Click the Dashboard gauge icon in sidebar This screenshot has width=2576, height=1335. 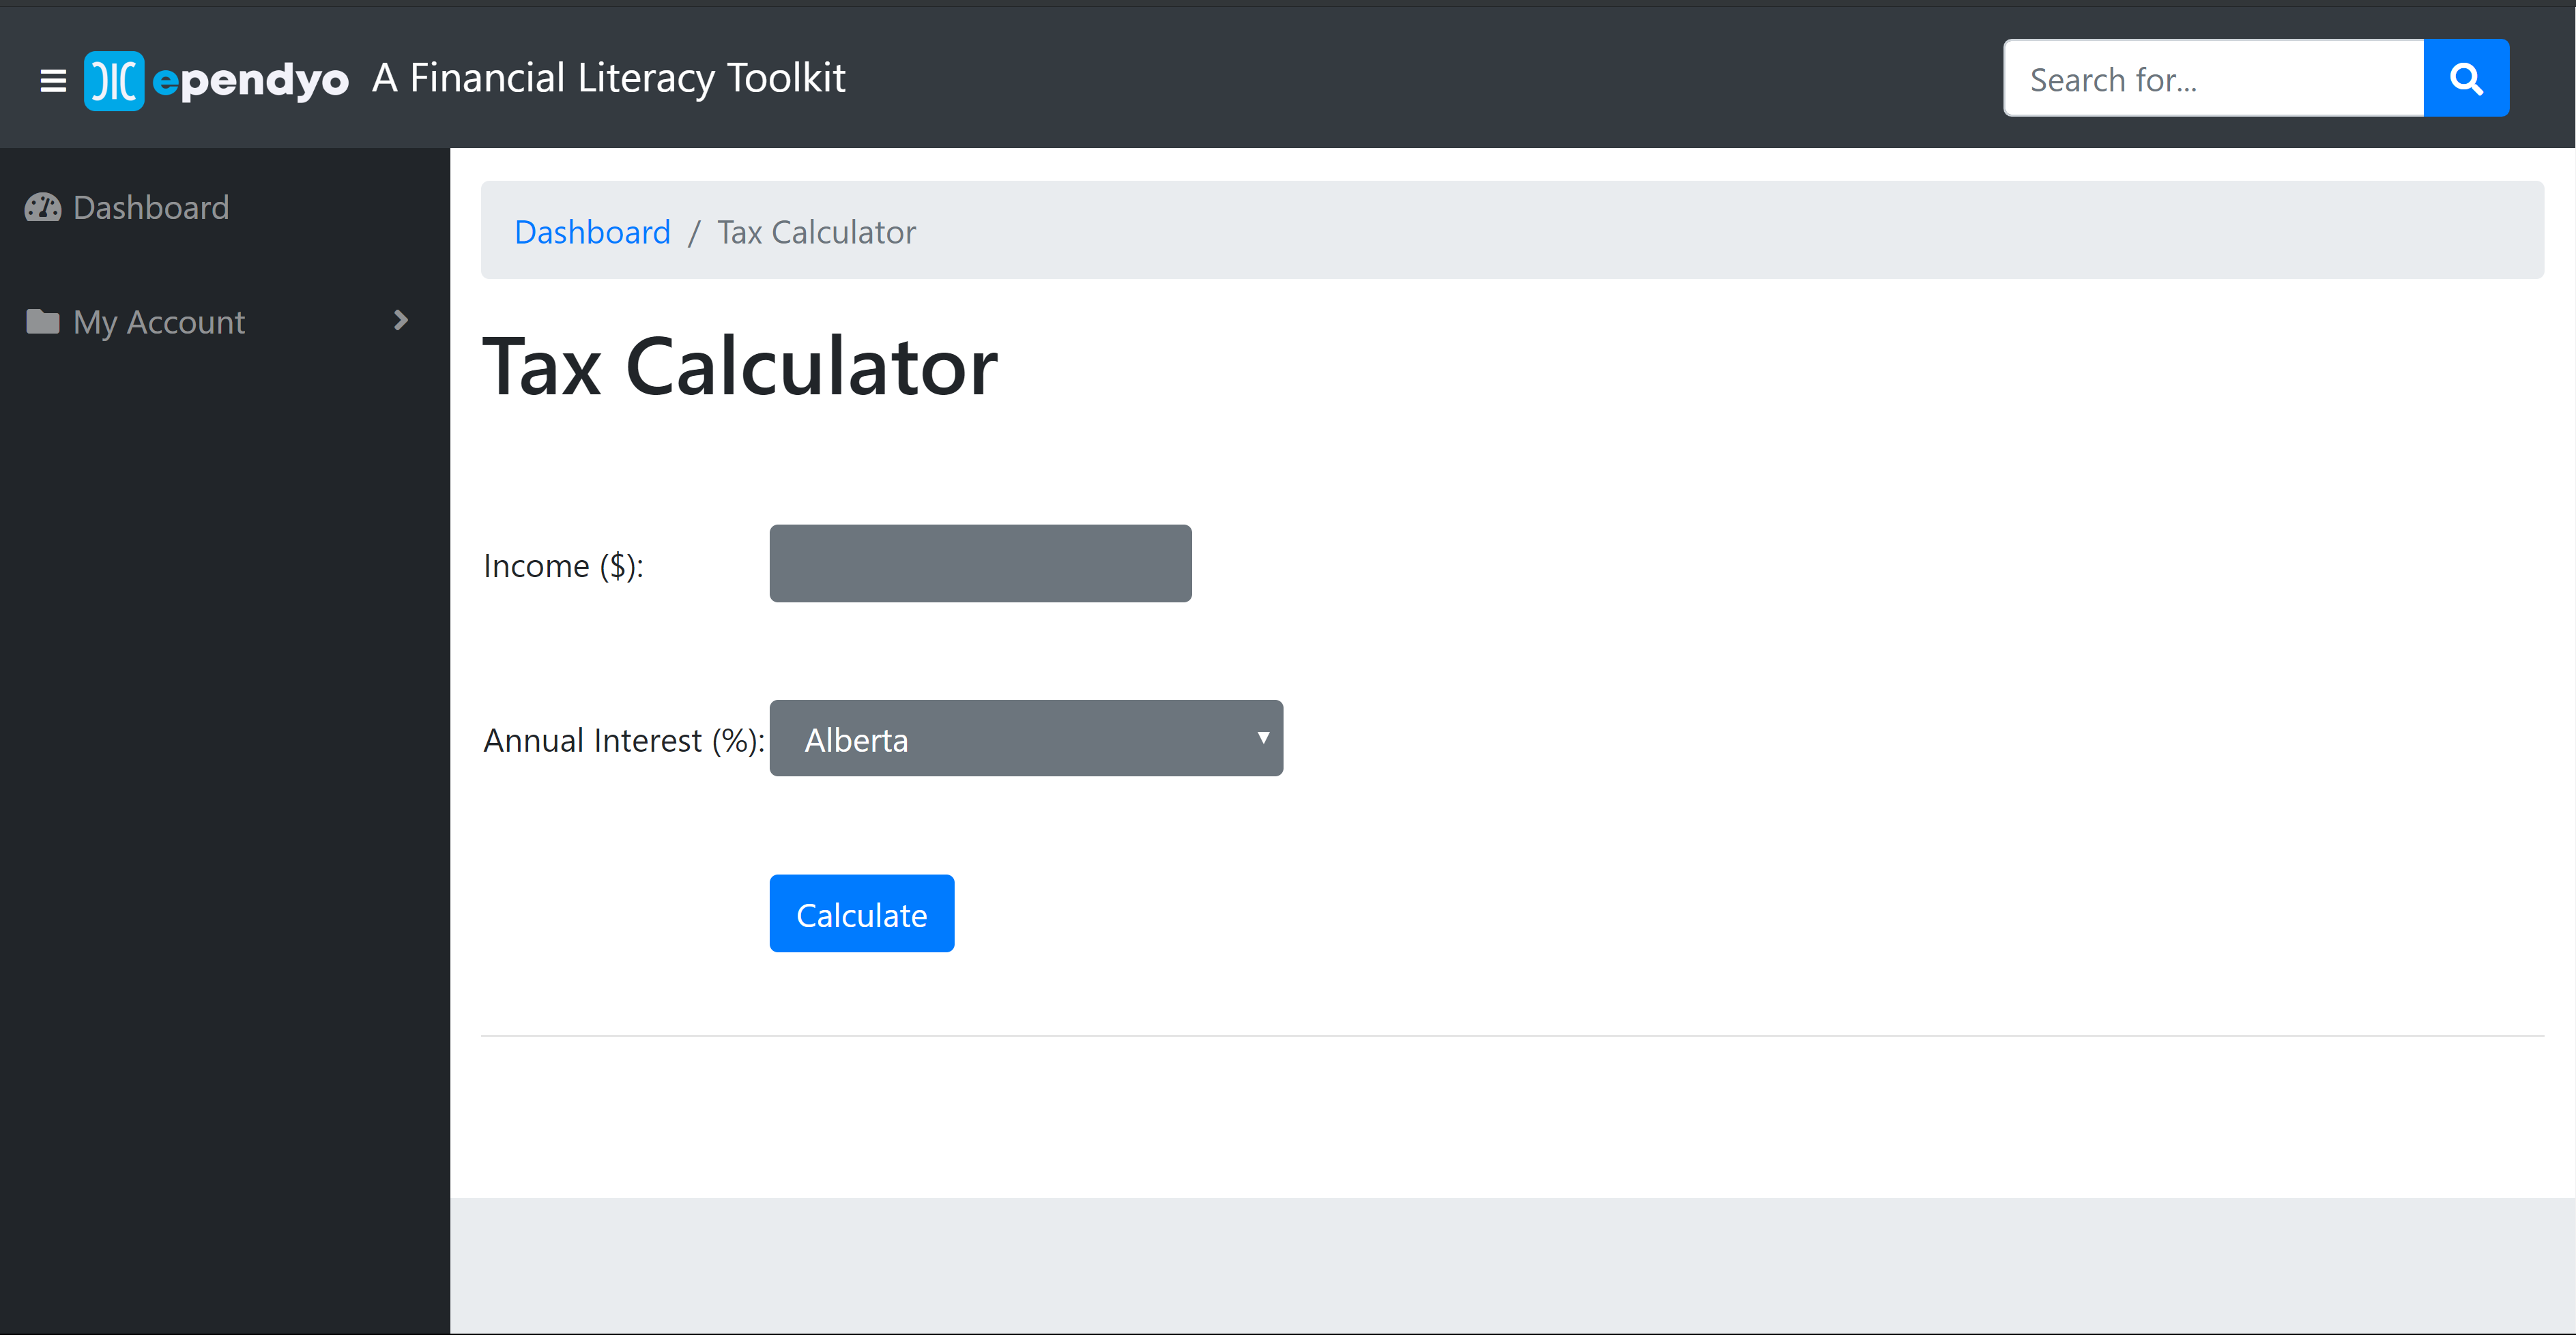coord(43,207)
